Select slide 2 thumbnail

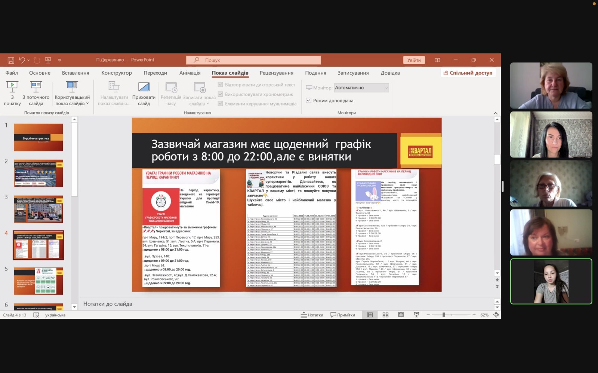coord(38,173)
